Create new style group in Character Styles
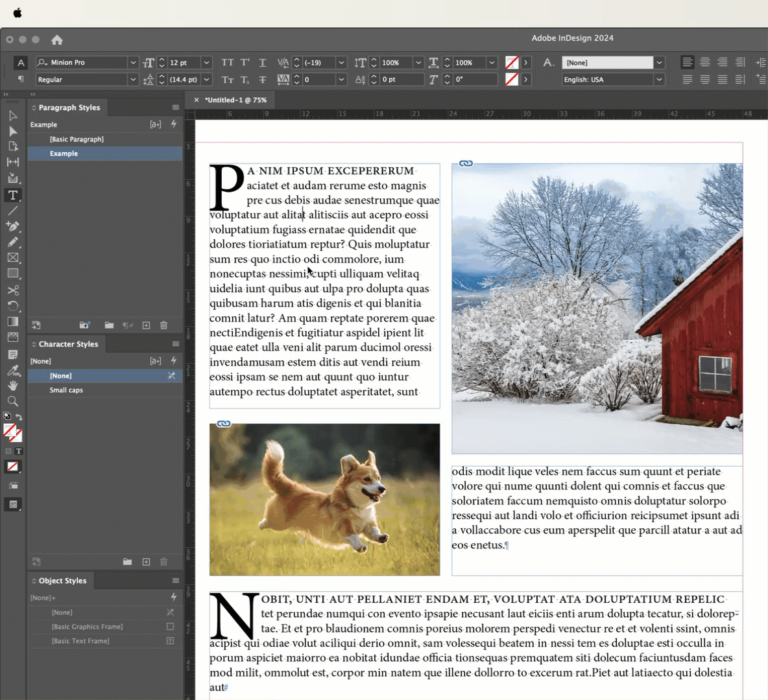The height and width of the screenshot is (700, 768). pos(127,562)
